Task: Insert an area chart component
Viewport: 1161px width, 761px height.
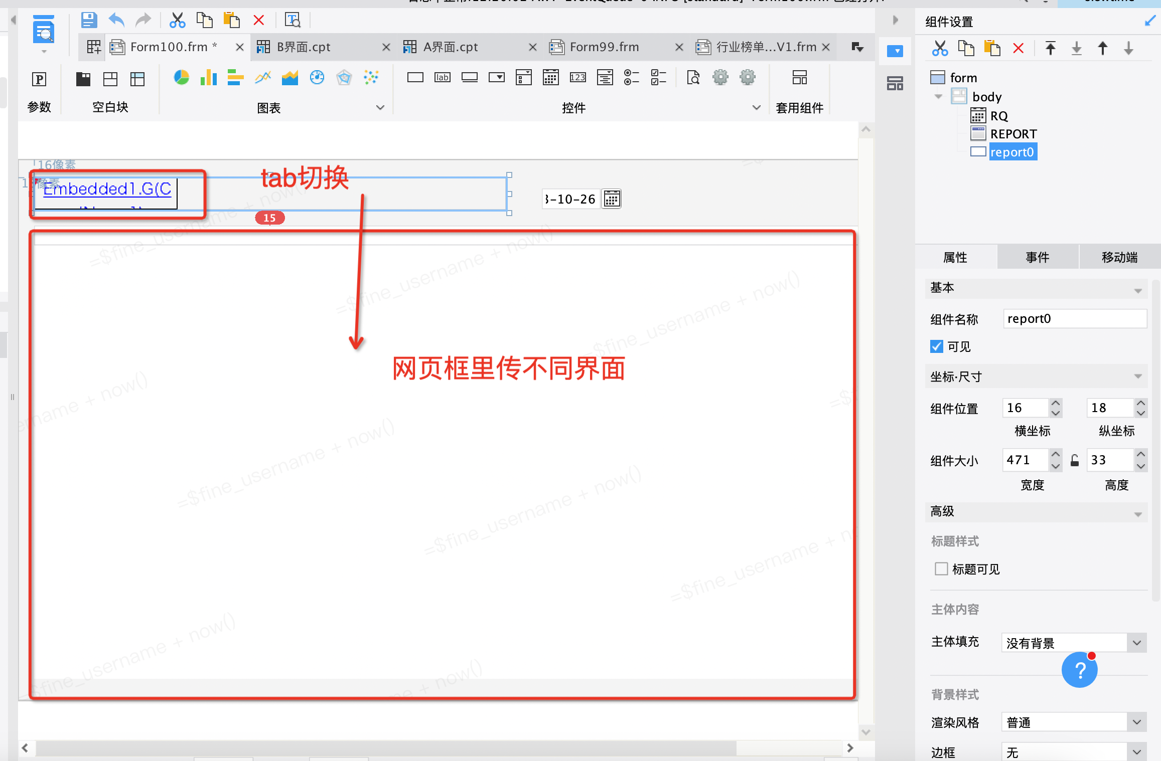Action: [x=290, y=78]
